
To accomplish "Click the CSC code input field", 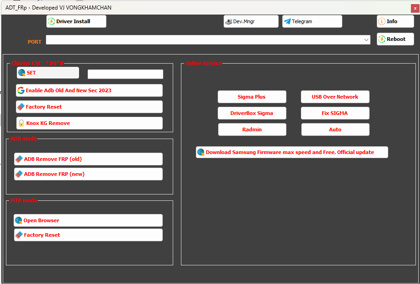I will coord(125,74).
